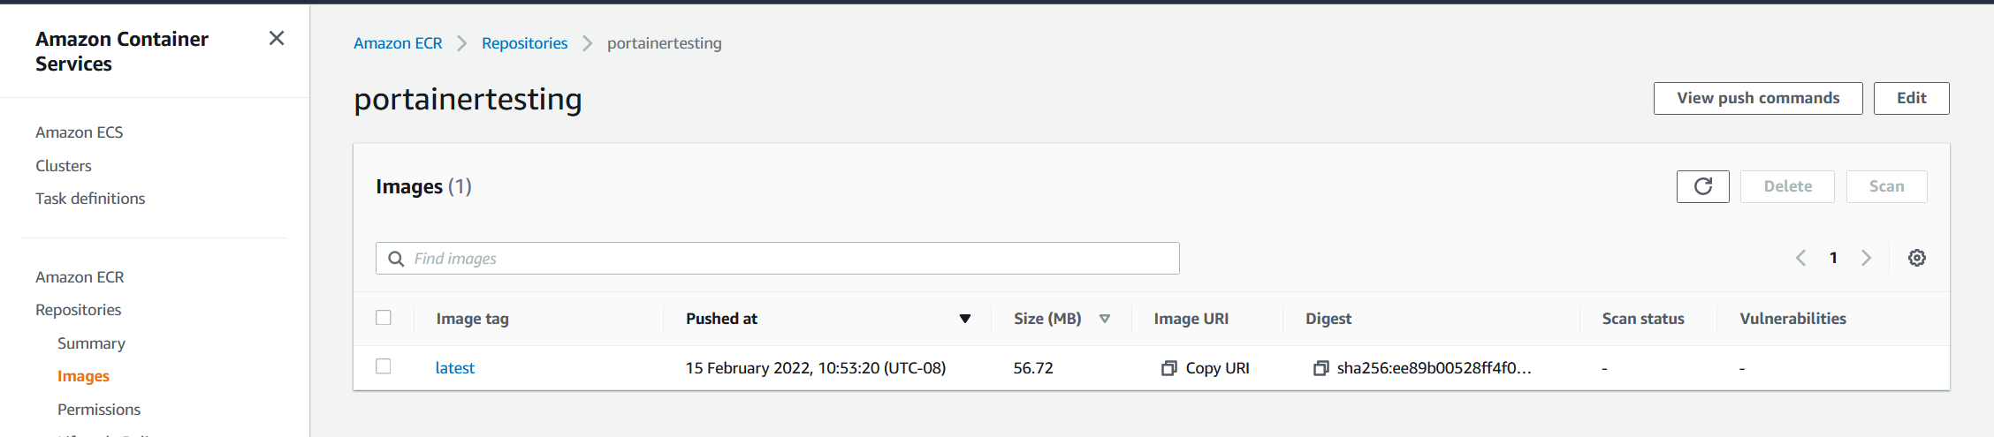
Task: Go to previous page of images
Action: (1800, 258)
